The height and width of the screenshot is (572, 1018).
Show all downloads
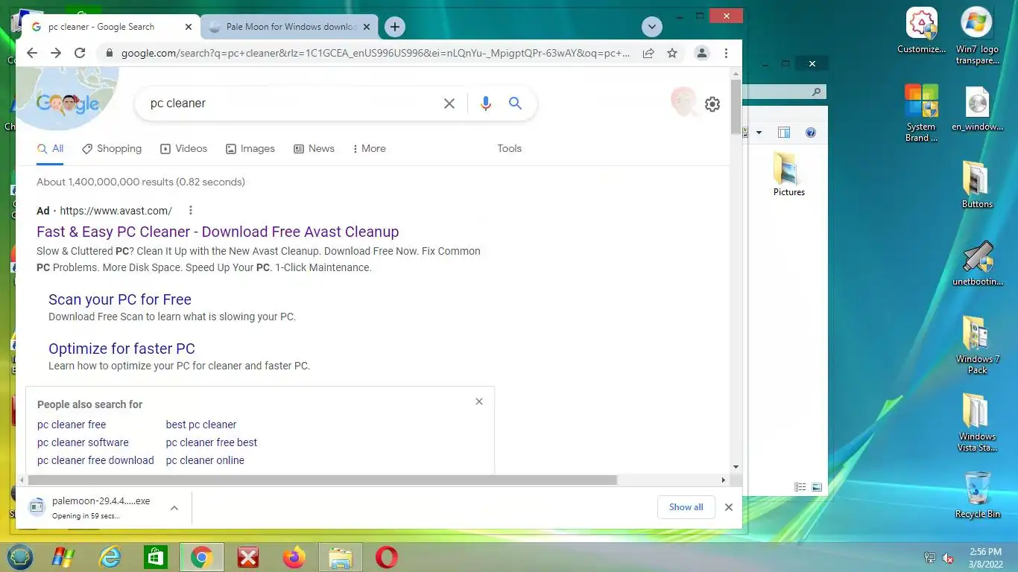[686, 507]
